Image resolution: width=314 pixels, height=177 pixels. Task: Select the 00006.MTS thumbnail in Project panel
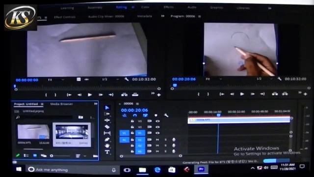pyautogui.click(x=33, y=132)
